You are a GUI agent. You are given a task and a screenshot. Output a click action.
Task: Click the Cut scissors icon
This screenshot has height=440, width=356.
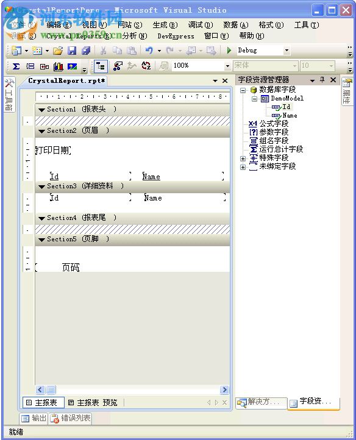103,51
